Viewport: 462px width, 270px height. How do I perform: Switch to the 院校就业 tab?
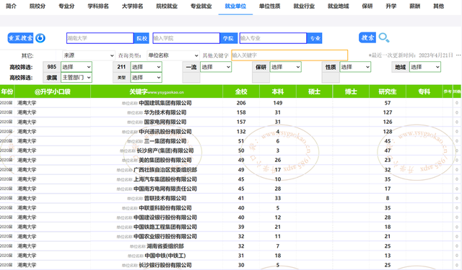click(167, 6)
